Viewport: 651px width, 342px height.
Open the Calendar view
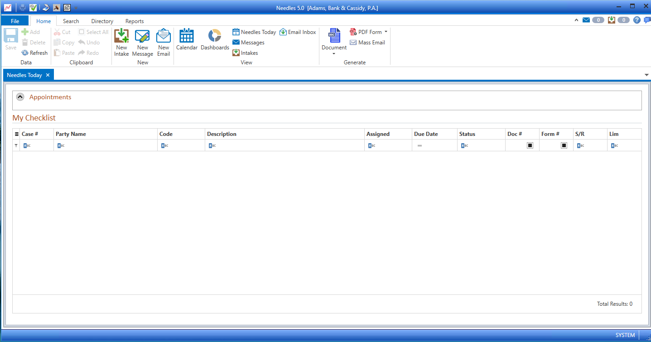pyautogui.click(x=187, y=39)
